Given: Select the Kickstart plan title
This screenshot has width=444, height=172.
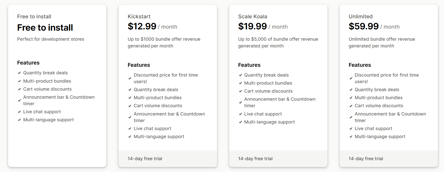Looking at the screenshot, I should pos(139,17).
